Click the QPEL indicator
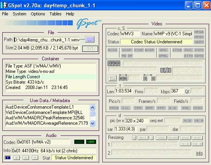The height and width of the screenshot is (165, 211). pyautogui.click(x=163, y=56)
